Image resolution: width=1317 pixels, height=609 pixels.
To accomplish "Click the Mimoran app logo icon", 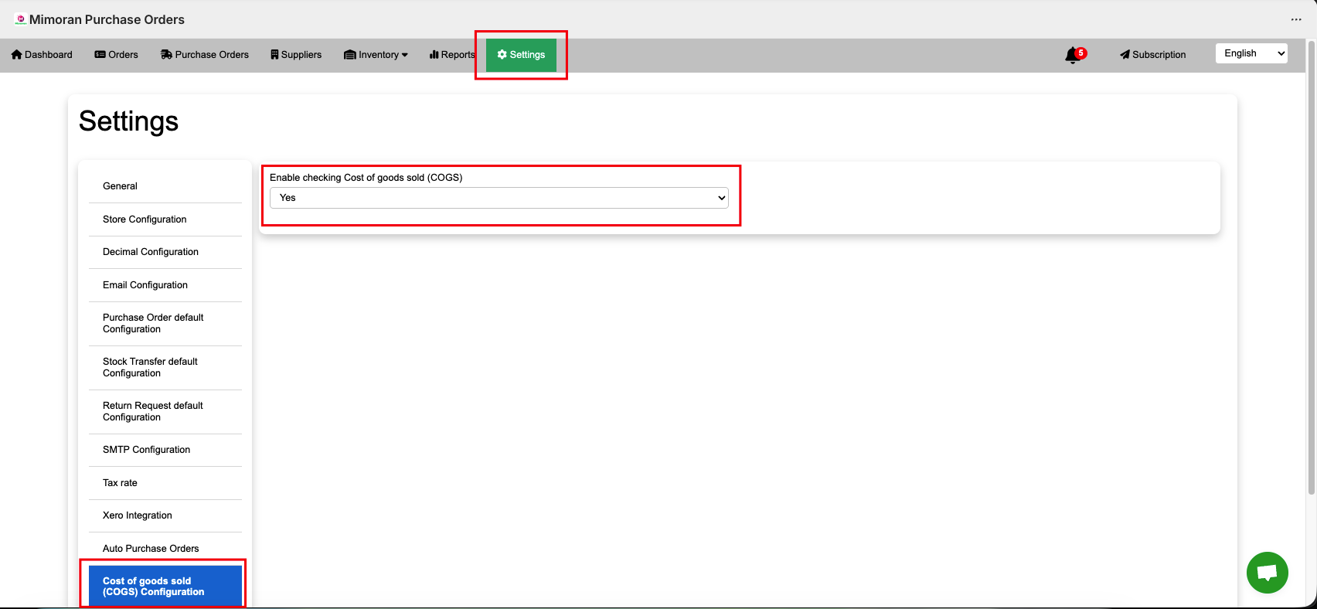I will tap(21, 19).
